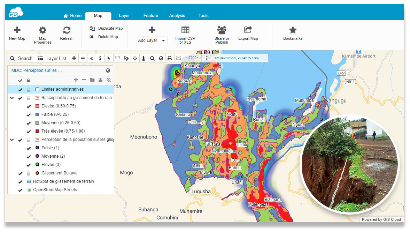
Task: Toggle the Layer List button
Action: [x=52, y=58]
